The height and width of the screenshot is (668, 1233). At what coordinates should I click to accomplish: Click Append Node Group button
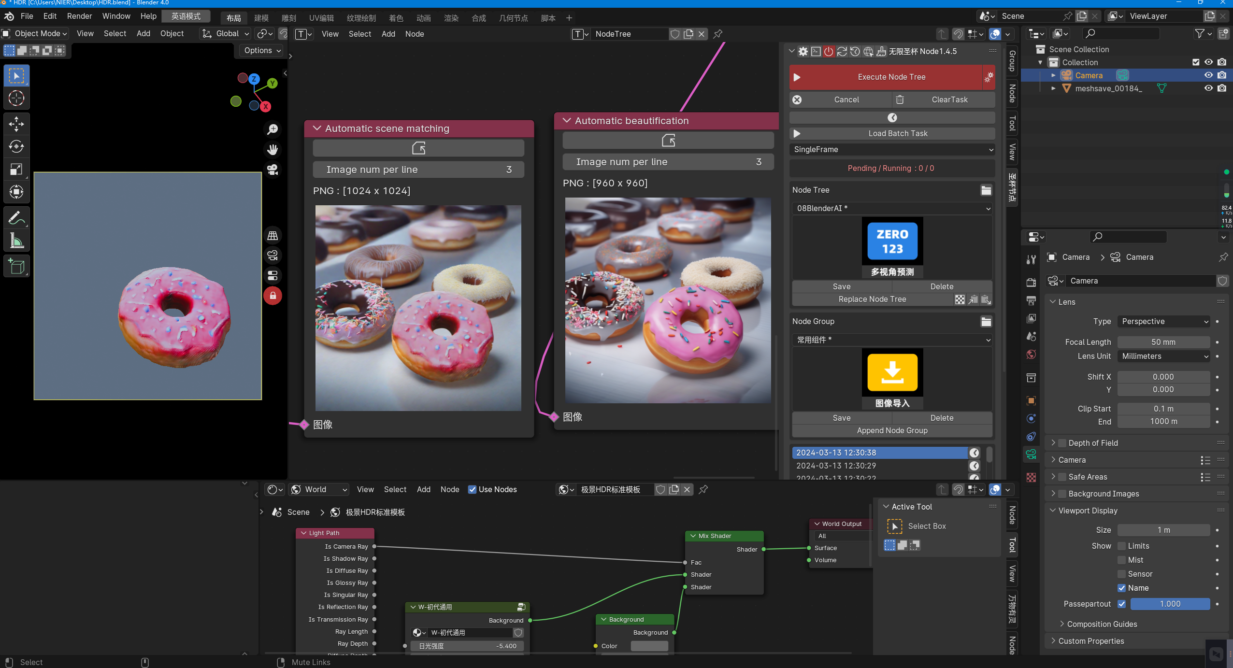[x=892, y=431]
